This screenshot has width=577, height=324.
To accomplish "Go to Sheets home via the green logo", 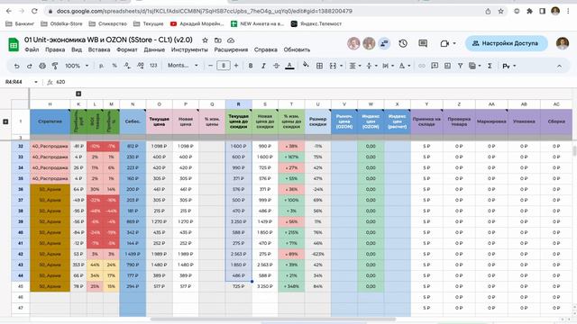I will point(14,45).
